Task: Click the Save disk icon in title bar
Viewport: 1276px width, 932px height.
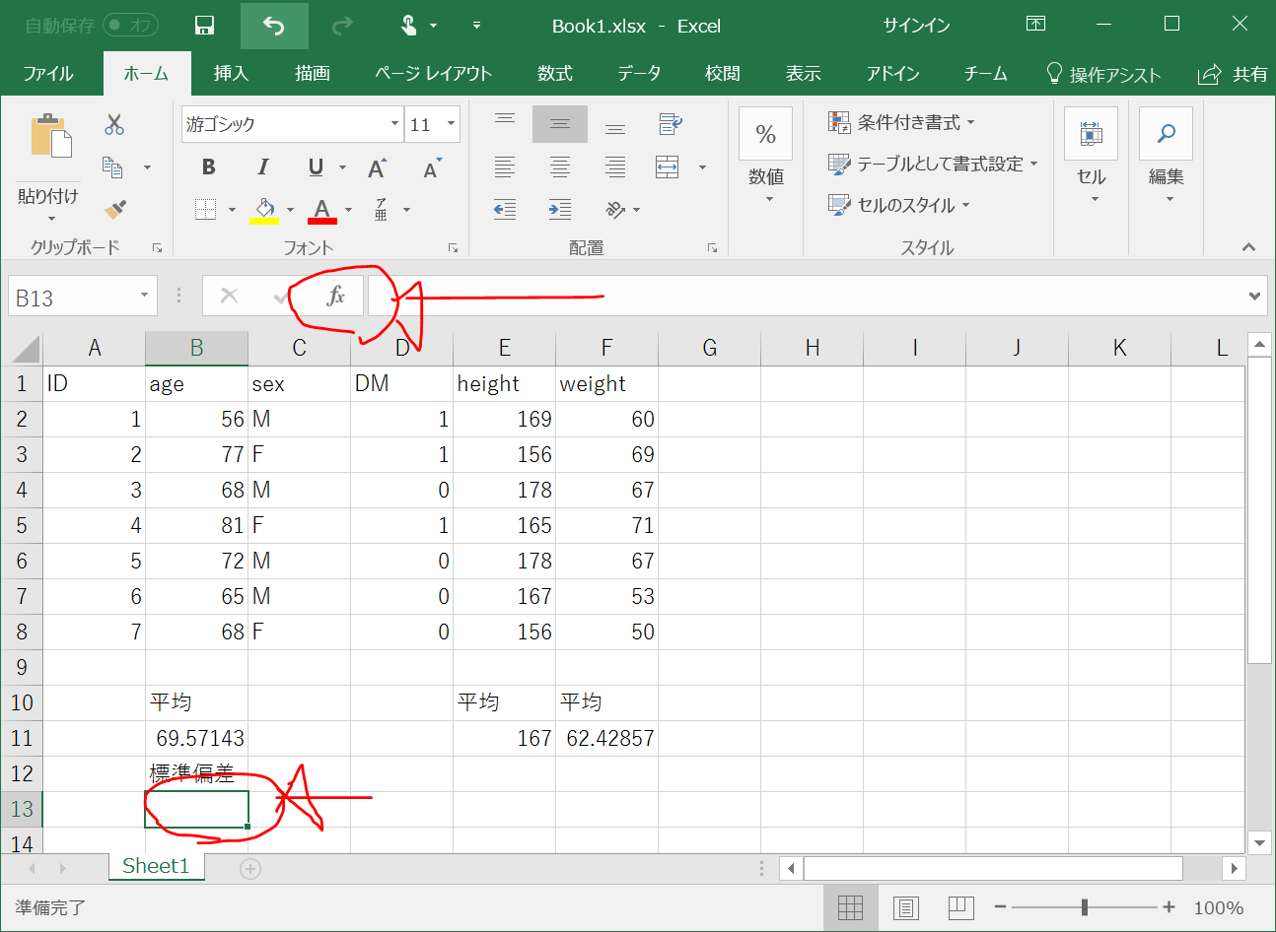Action: [204, 26]
